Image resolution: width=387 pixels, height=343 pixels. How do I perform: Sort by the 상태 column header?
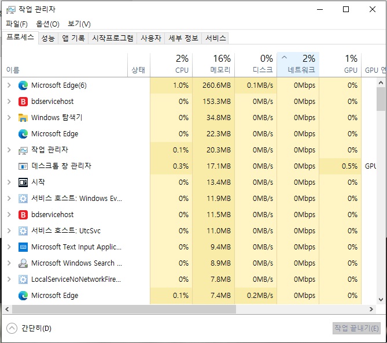click(x=138, y=65)
